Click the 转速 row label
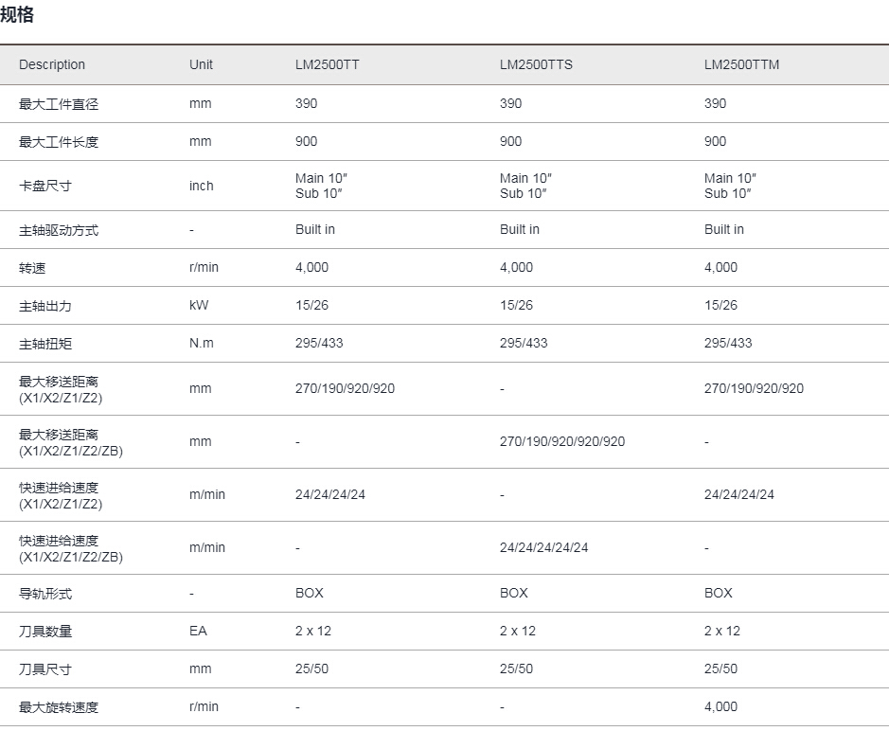 click(x=32, y=268)
